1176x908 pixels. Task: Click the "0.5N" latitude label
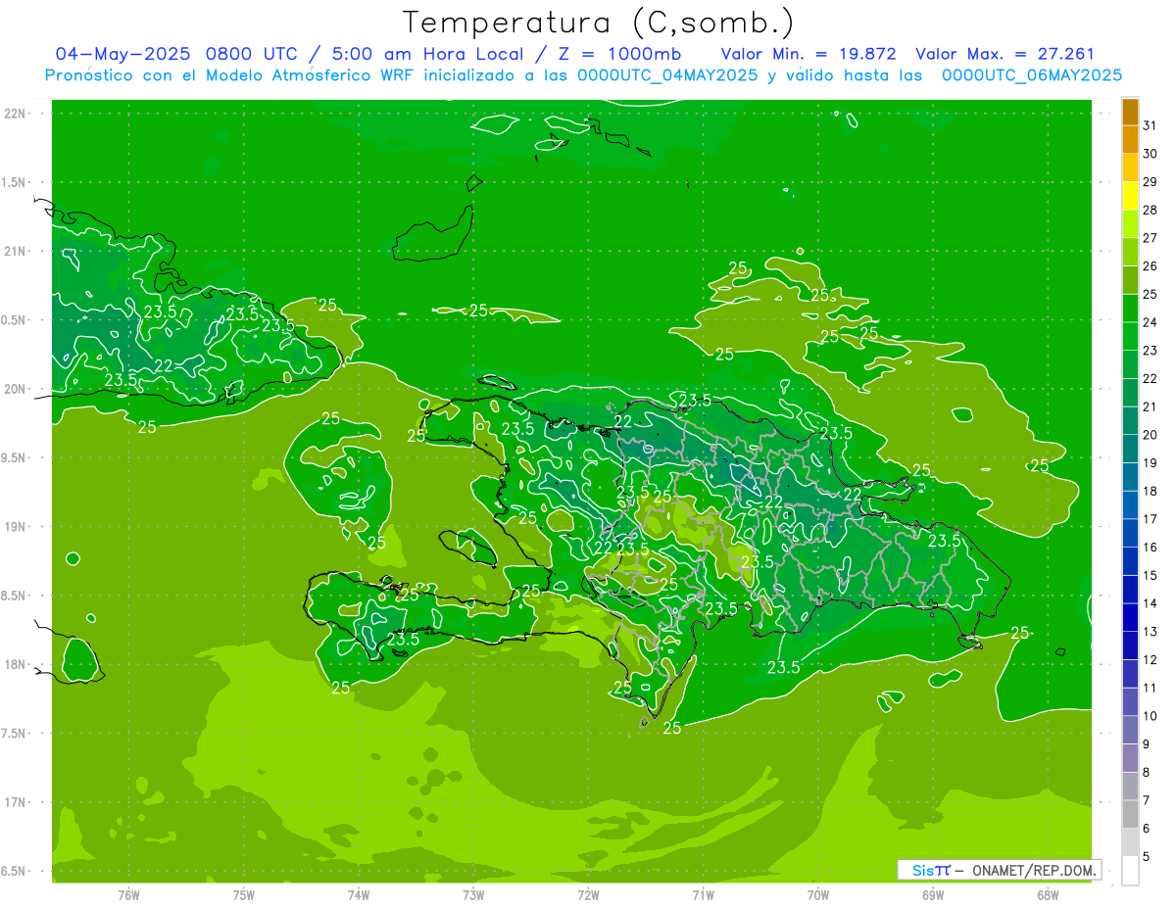click(16, 320)
